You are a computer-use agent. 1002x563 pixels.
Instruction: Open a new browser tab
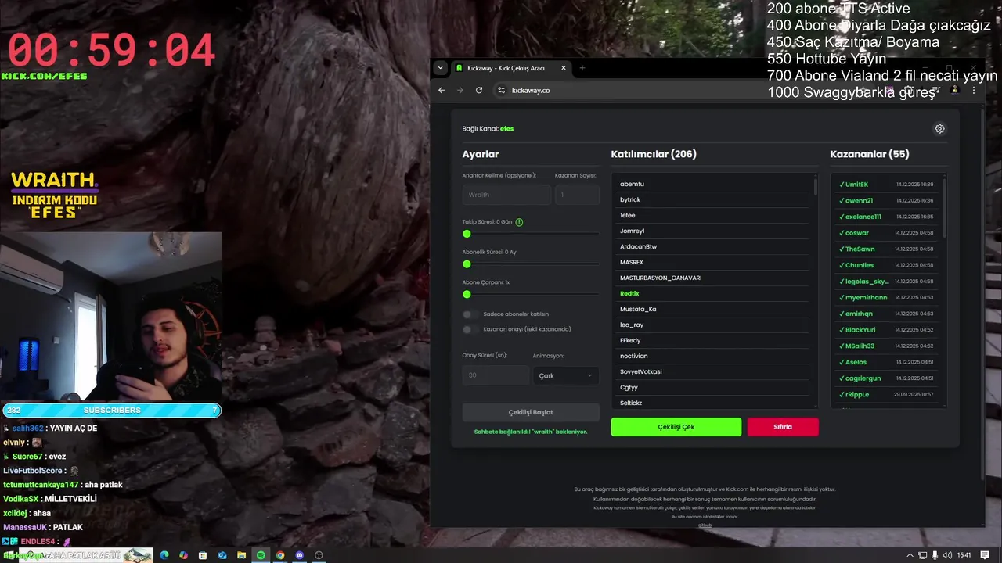click(x=582, y=68)
